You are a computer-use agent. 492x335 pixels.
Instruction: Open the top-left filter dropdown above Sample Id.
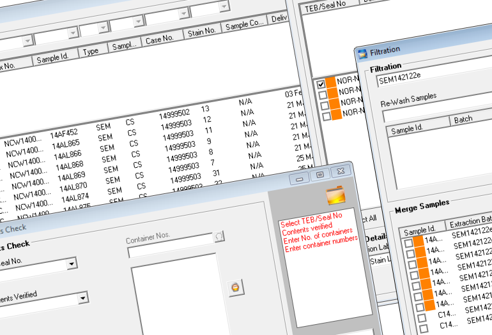(x=27, y=41)
